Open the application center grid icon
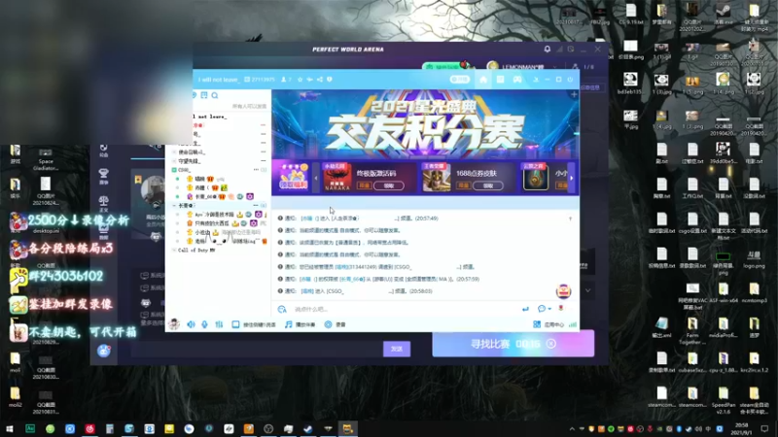Viewport: 778px width, 437px height. 537,324
